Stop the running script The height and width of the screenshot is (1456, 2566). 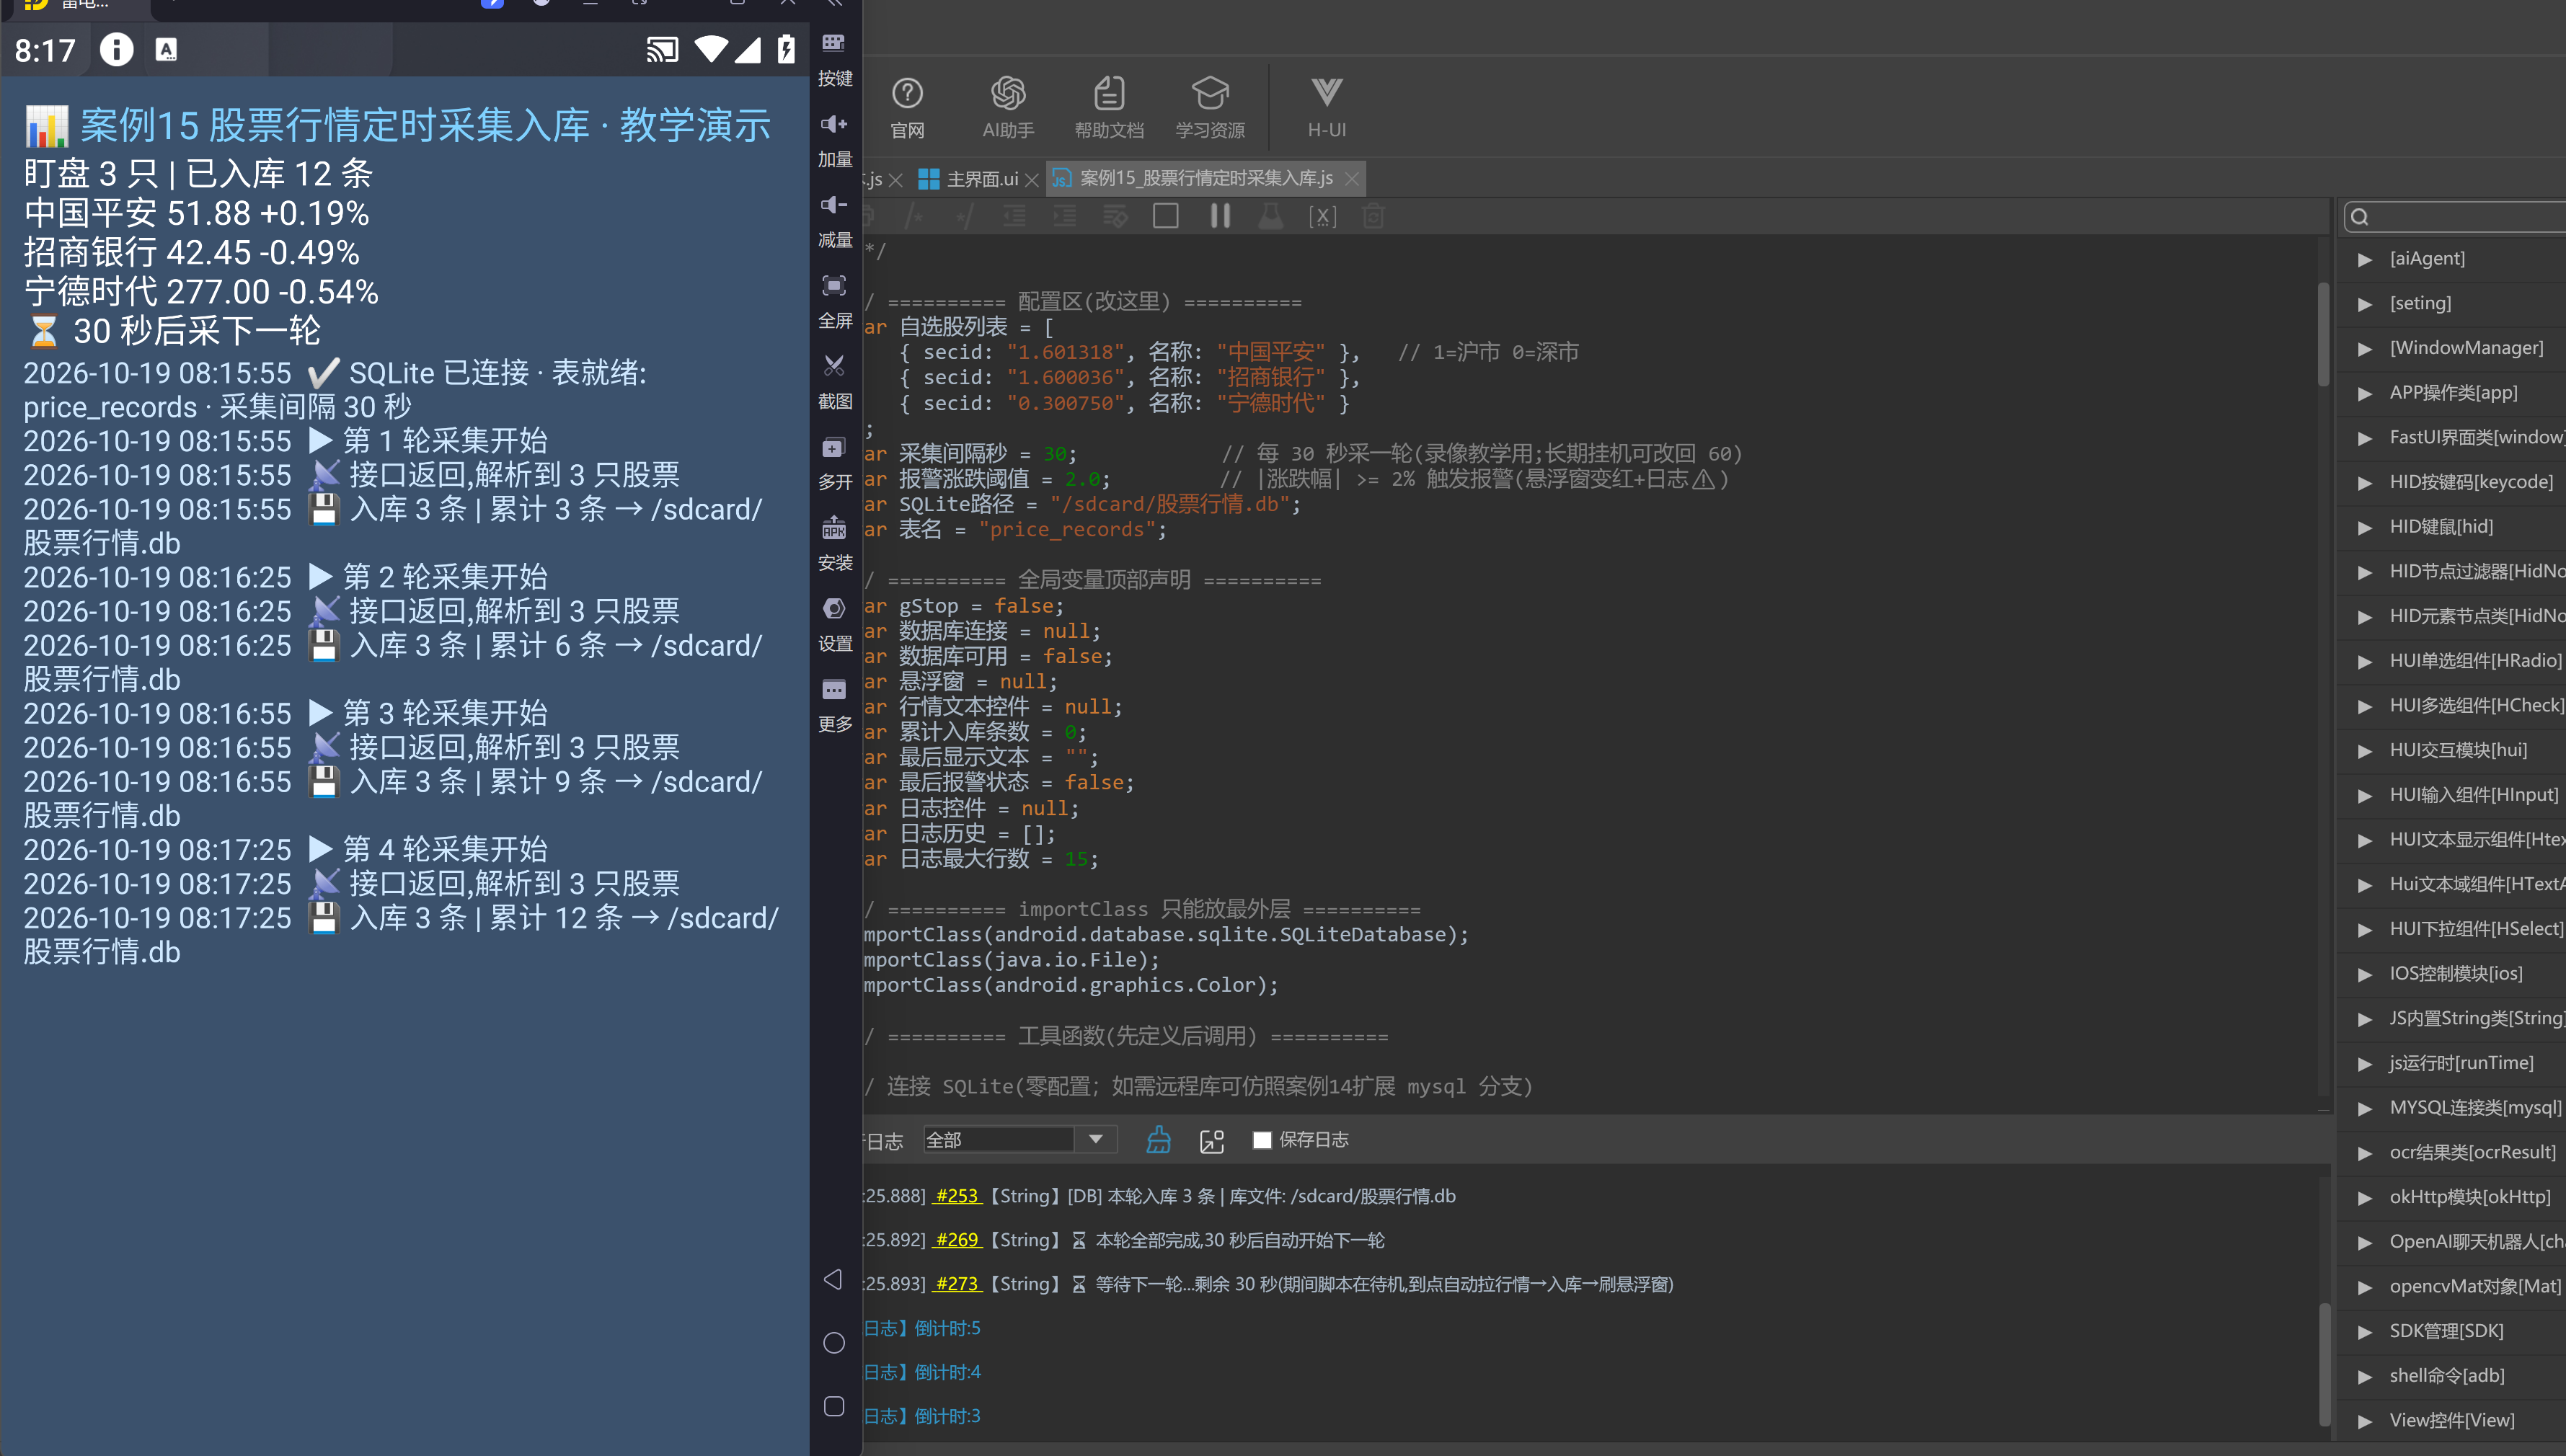point(1165,216)
